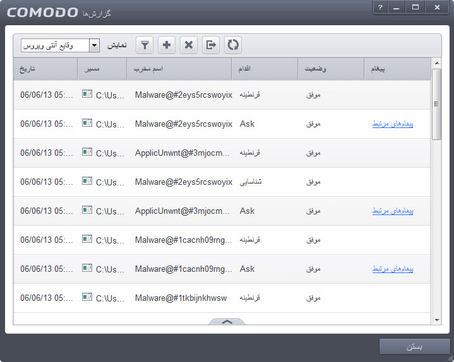Sort by the مسیر column header

point(102,69)
